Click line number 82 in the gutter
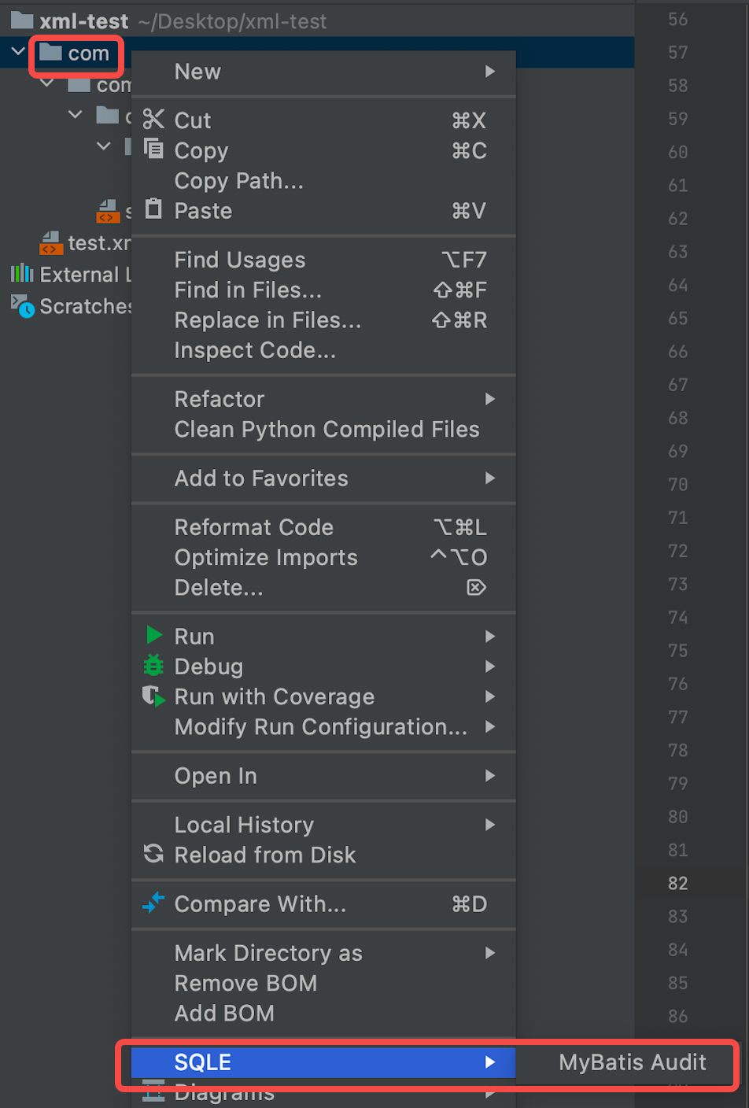This screenshot has width=749, height=1108. [x=677, y=883]
